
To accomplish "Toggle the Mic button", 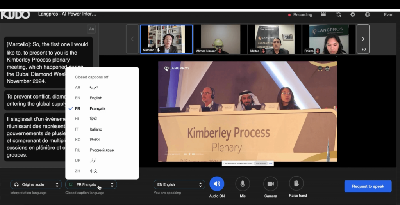I will coord(243,184).
